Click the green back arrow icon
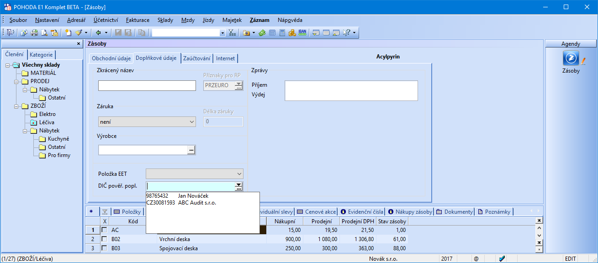The height and width of the screenshot is (263, 598). pyautogui.click(x=98, y=33)
